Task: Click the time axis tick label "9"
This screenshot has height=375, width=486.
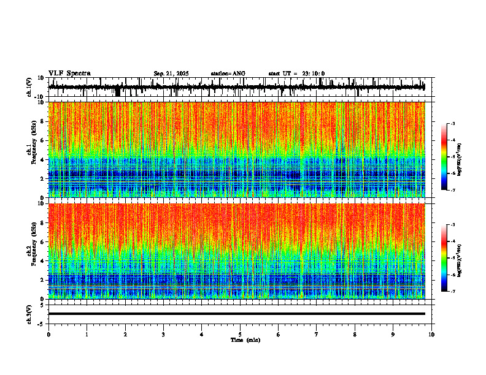Action: pos(393,335)
